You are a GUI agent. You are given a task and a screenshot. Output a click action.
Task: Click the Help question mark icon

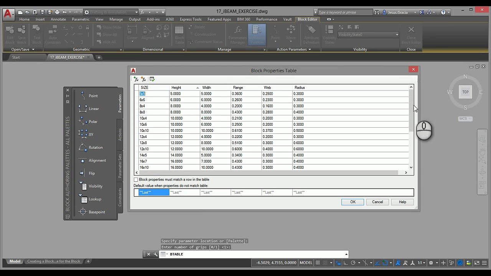click(443, 12)
